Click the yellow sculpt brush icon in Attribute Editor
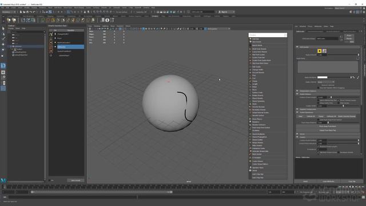 [320, 51]
